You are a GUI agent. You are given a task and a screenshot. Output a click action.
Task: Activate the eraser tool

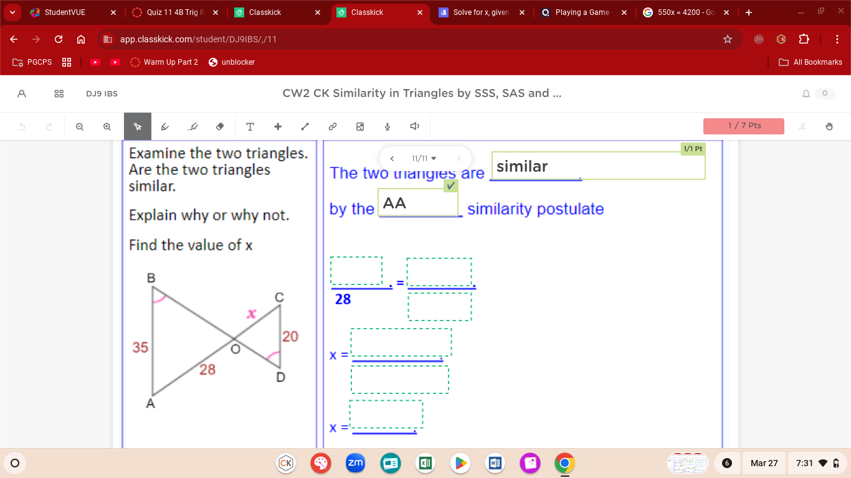click(x=220, y=126)
